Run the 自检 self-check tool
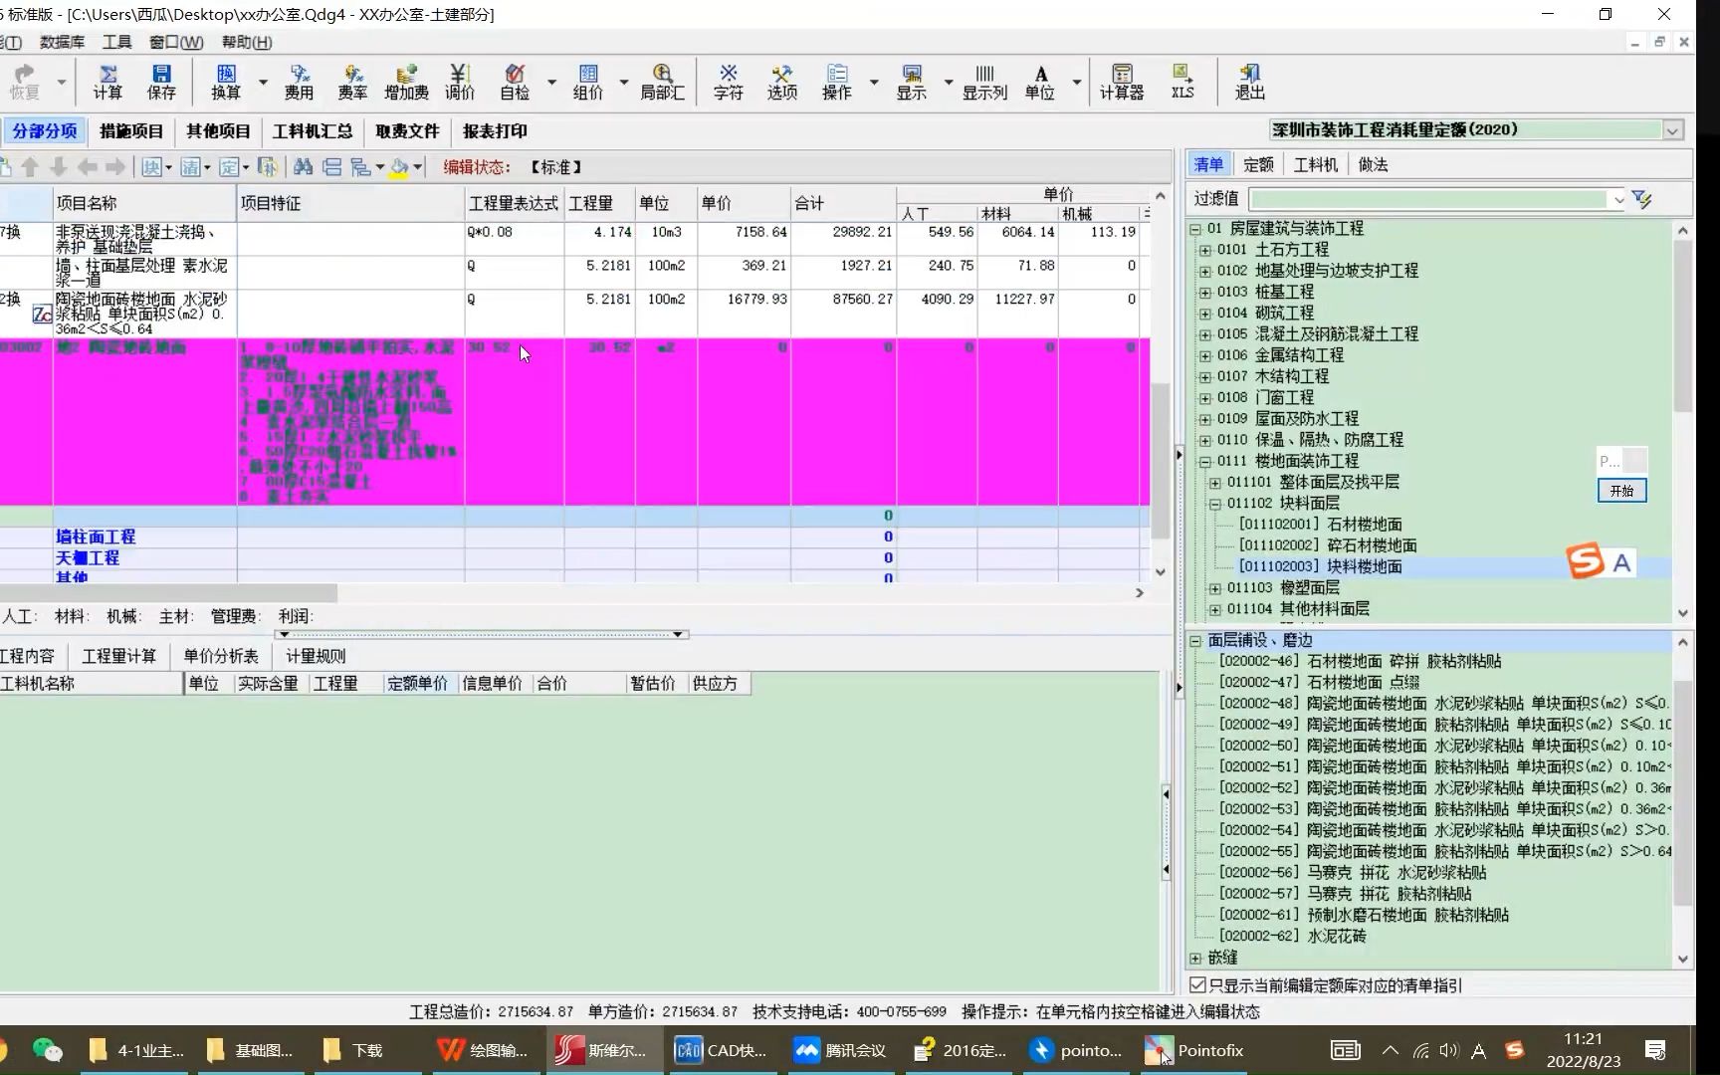 coord(514,83)
